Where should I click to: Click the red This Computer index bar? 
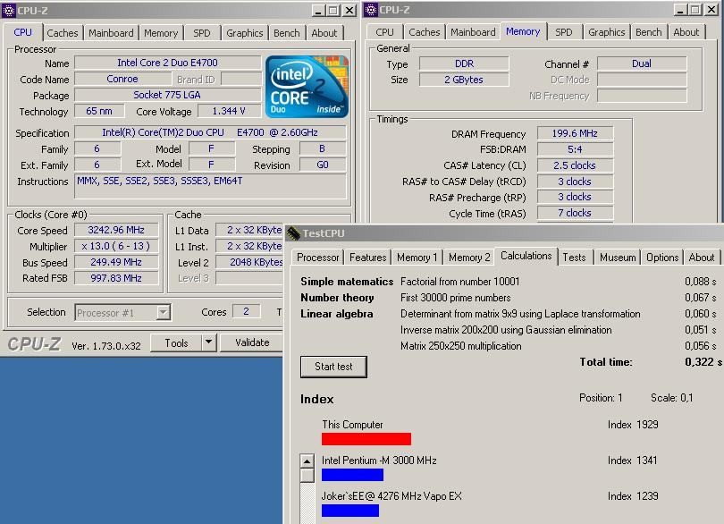(366, 439)
